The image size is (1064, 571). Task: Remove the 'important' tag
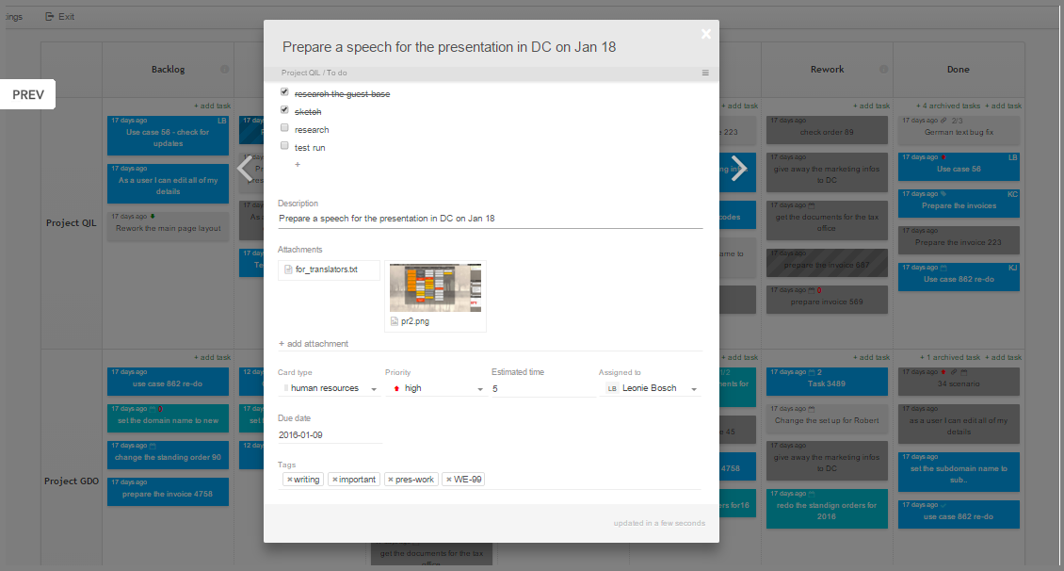click(x=335, y=480)
